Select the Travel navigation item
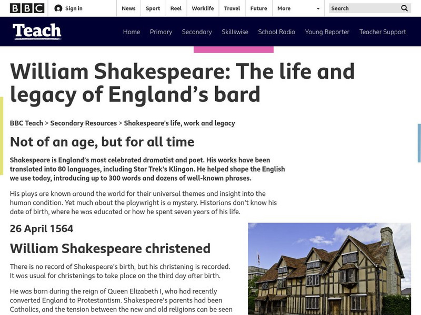 click(x=232, y=8)
